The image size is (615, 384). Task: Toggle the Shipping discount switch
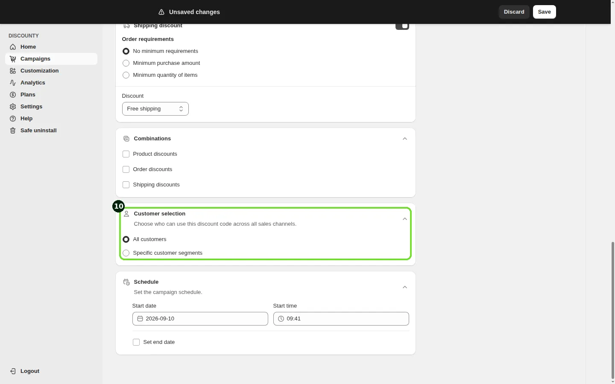pyautogui.click(x=402, y=26)
